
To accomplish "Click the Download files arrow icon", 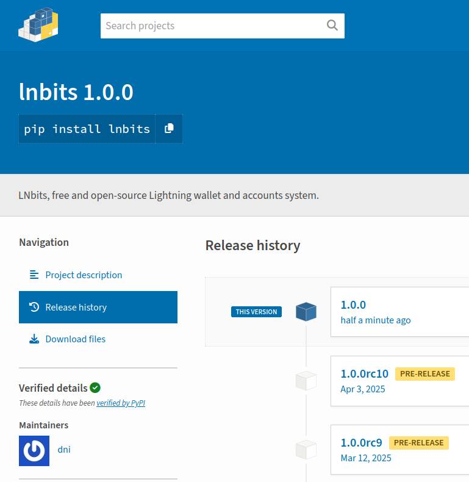I will coord(34,339).
